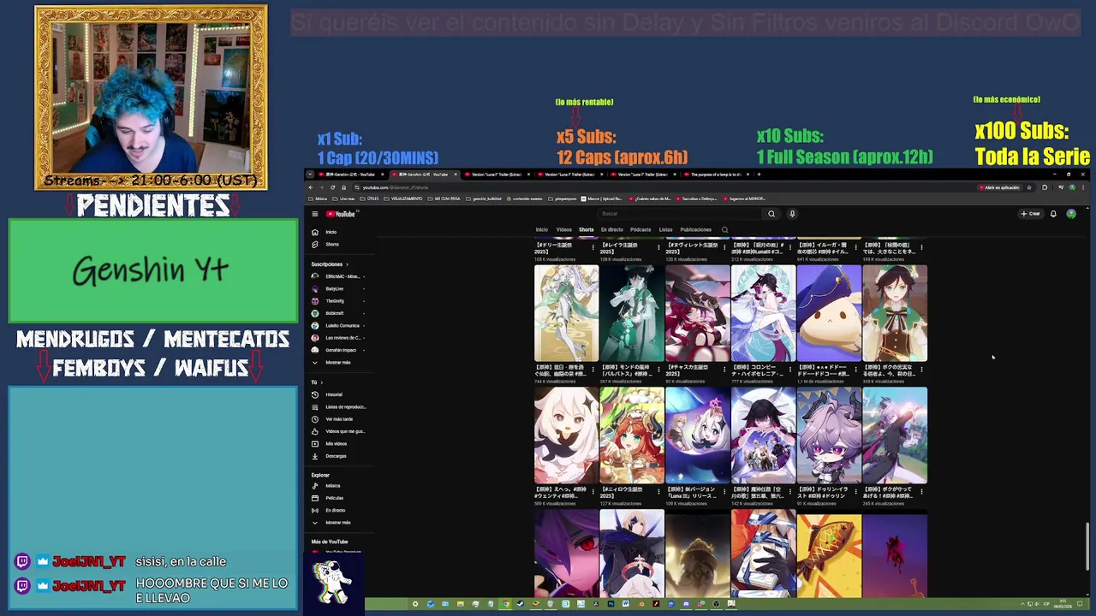Image resolution: width=1096 pixels, height=616 pixels.
Task: Bookmark this page with the star
Action: pyautogui.click(x=1029, y=187)
